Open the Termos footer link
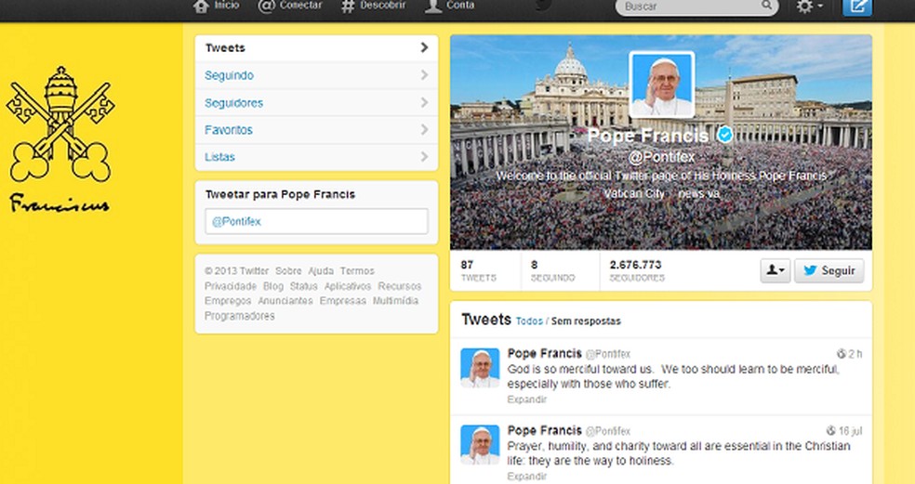 [357, 271]
